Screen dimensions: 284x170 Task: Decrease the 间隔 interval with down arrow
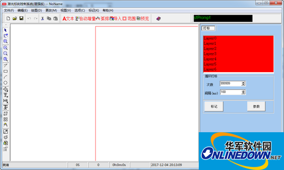pyautogui.click(x=243, y=93)
